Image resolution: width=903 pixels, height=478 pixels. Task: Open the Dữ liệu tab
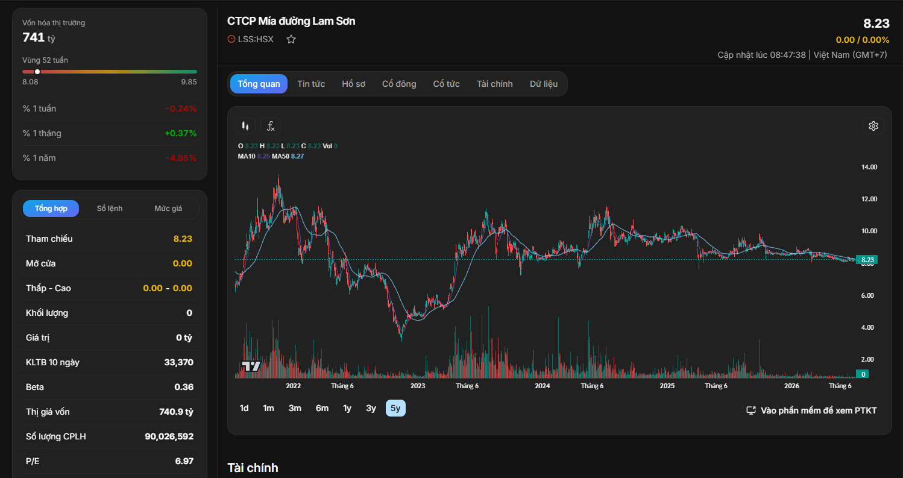[544, 84]
